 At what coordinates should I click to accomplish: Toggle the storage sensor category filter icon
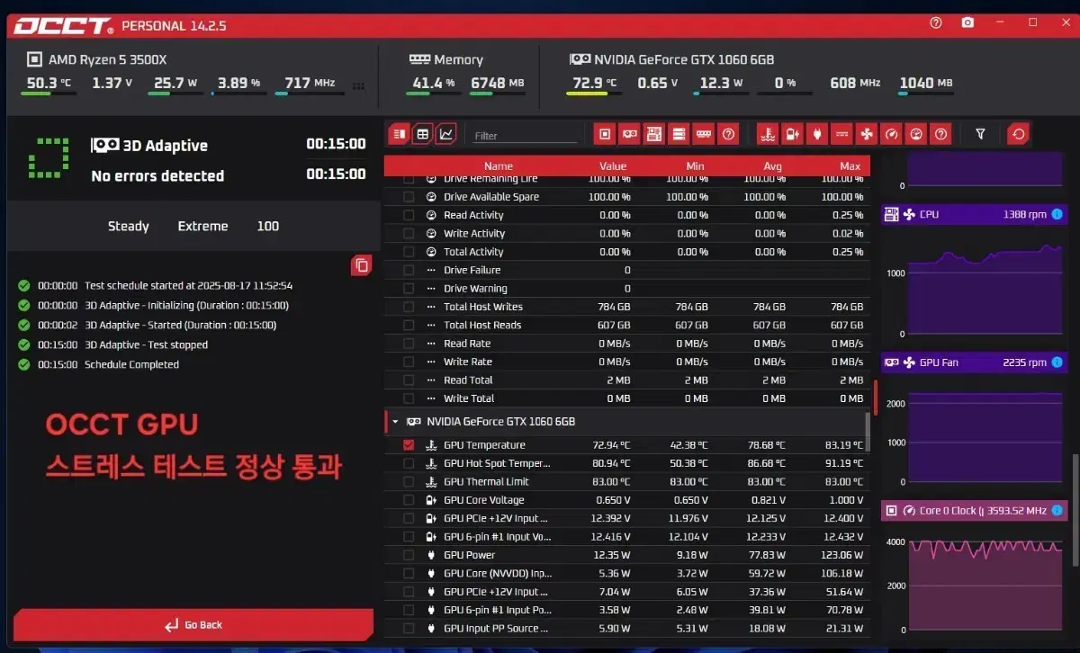pyautogui.click(x=679, y=134)
